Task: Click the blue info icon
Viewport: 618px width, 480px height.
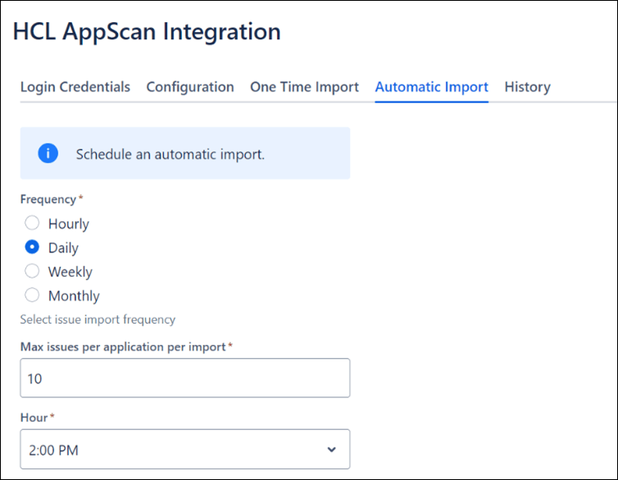Action: click(48, 153)
